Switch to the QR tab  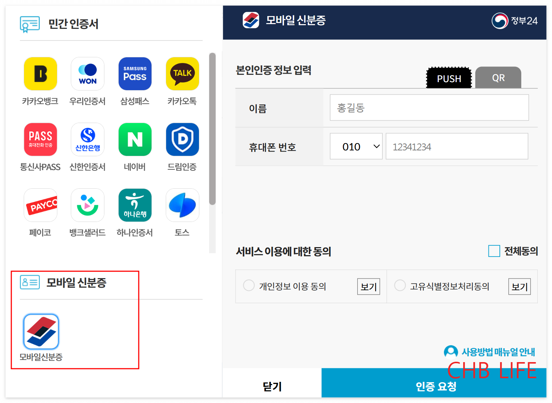498,77
